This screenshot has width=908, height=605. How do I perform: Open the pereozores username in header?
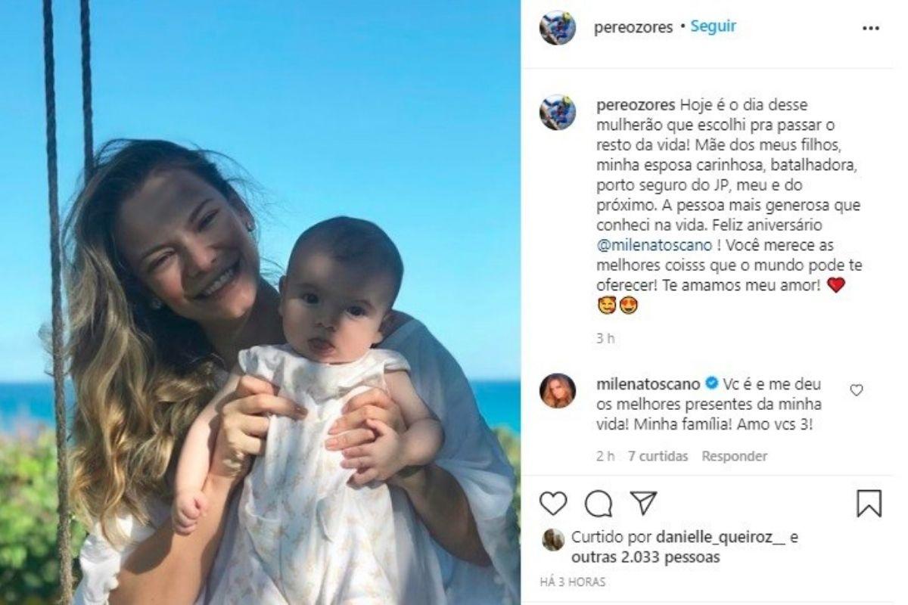[634, 26]
